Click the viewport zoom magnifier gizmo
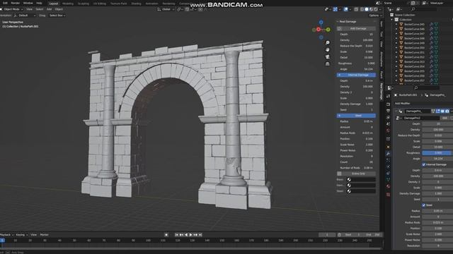453x254 pixels. [x=327, y=42]
